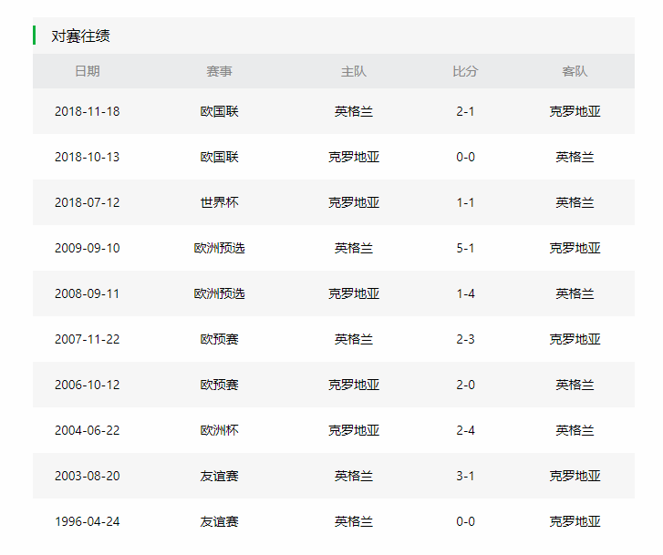Click the 2-0 score

[465, 385]
